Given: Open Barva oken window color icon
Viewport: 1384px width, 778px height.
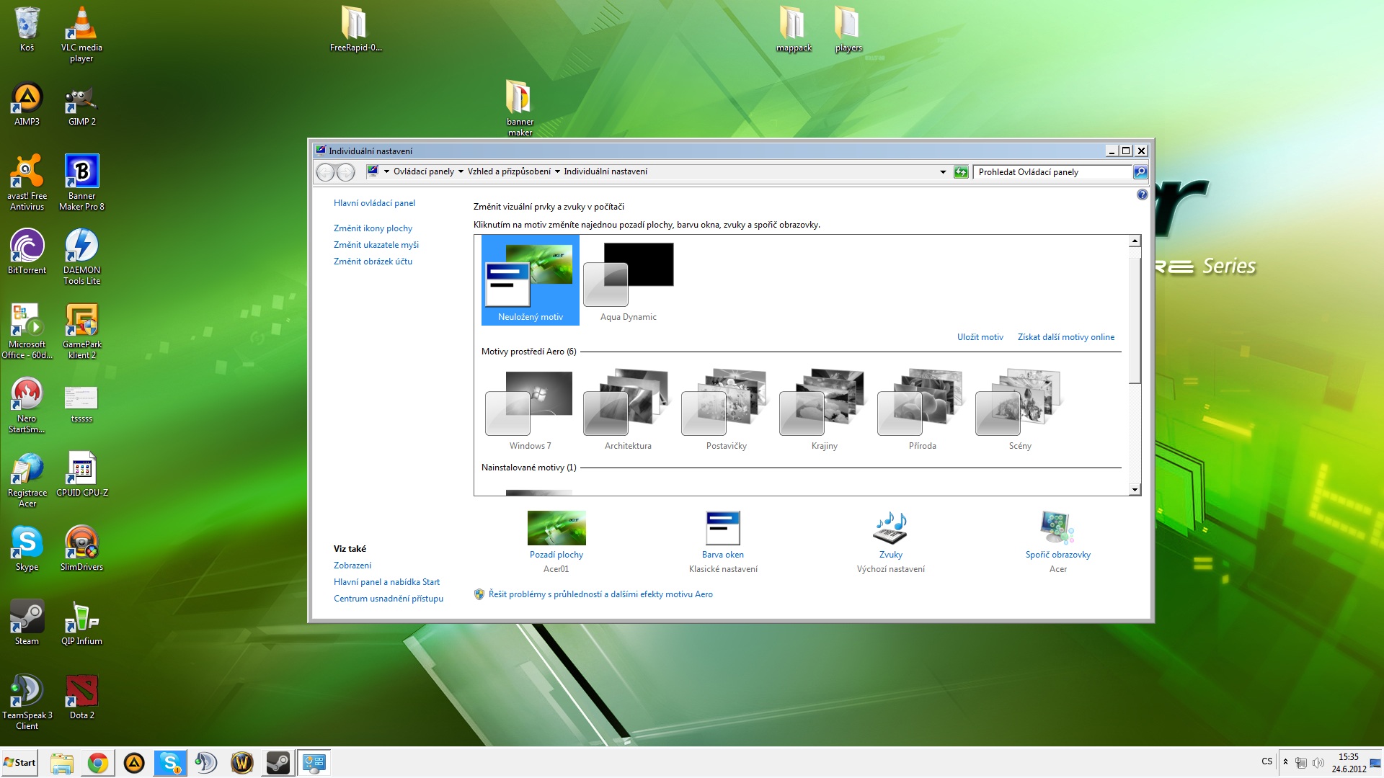Looking at the screenshot, I should (x=722, y=529).
